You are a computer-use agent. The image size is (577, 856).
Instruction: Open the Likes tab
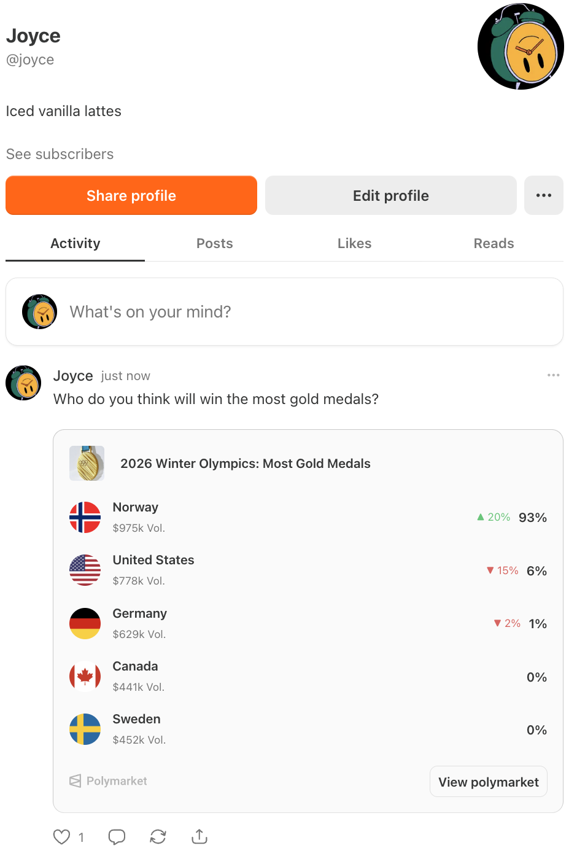click(x=354, y=244)
